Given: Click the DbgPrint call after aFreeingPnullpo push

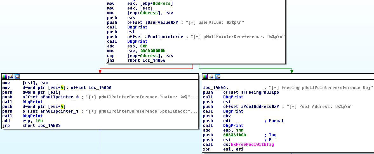Looking at the screenshot, I should [233, 97].
